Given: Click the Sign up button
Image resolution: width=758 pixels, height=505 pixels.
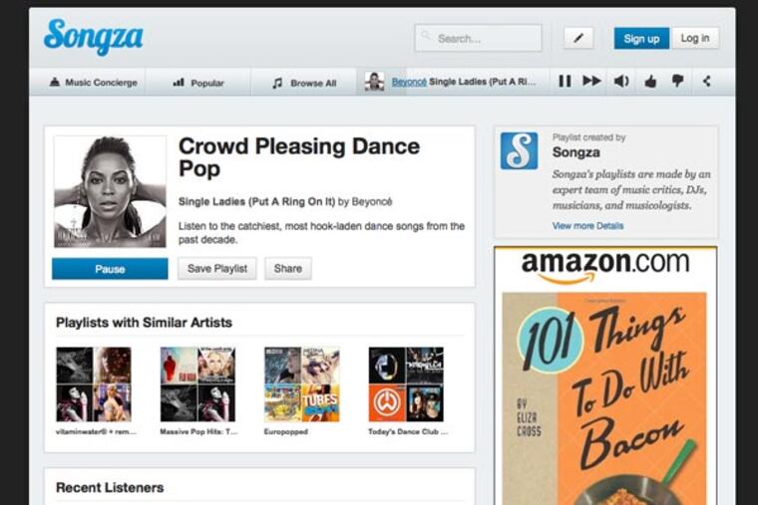Looking at the screenshot, I should [x=641, y=38].
